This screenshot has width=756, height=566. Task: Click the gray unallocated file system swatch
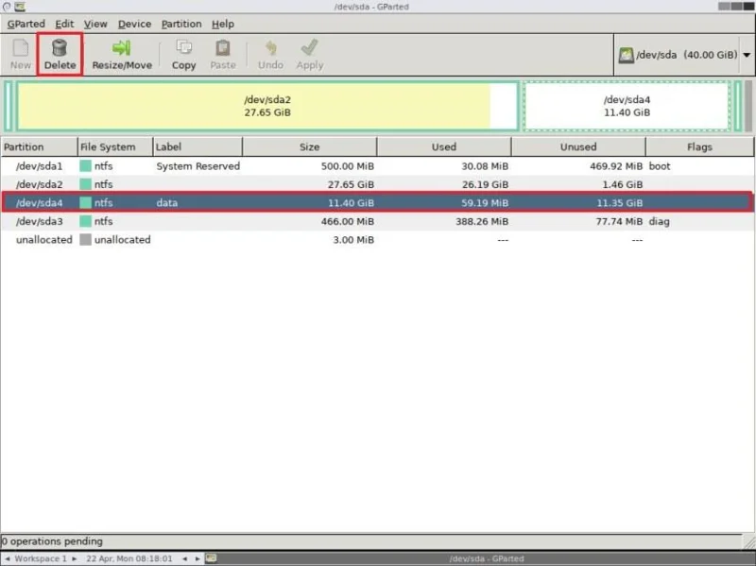[x=85, y=240]
